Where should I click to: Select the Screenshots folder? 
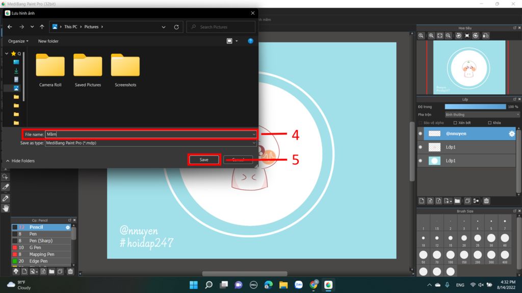click(125, 70)
